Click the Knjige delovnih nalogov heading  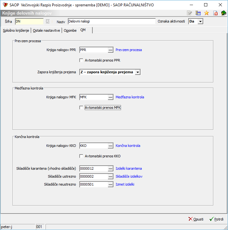27,13
